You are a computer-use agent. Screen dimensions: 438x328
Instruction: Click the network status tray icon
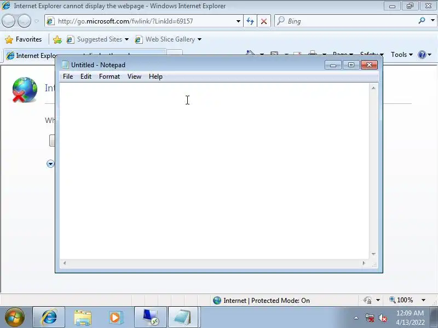[370, 318]
